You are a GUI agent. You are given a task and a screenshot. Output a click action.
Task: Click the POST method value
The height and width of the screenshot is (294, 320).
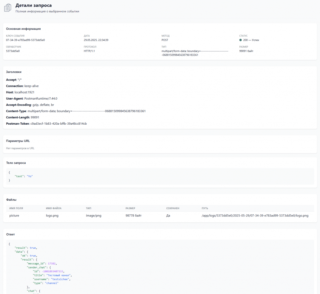(x=165, y=40)
